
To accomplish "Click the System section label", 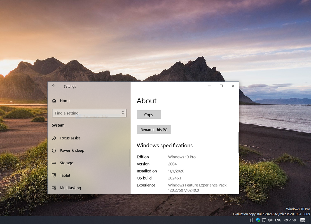I will [58, 125].
